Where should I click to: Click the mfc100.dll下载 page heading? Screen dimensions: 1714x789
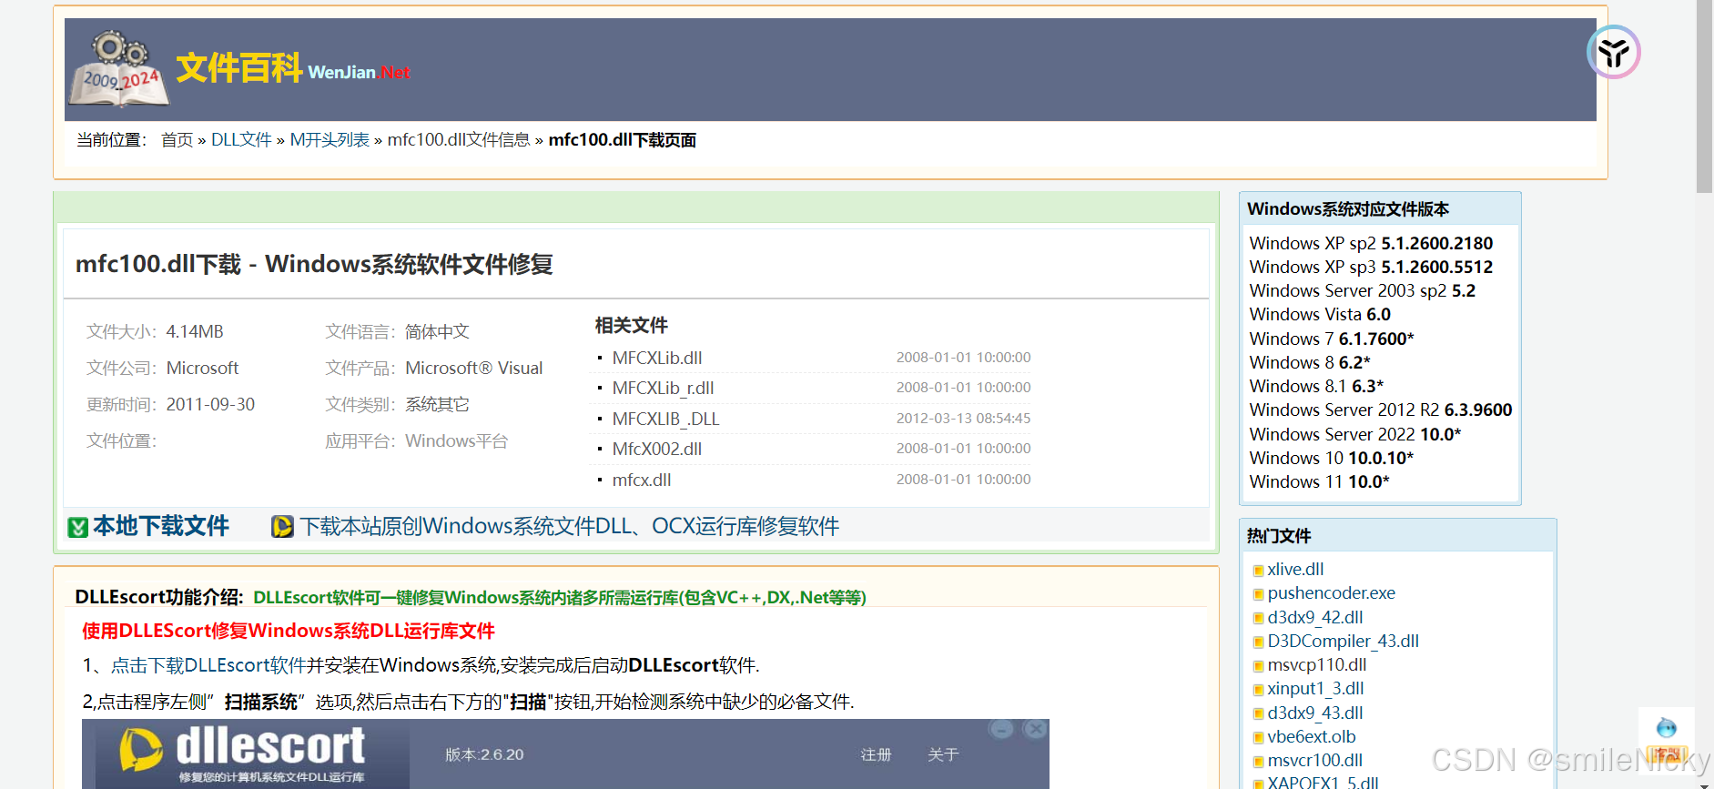click(x=314, y=264)
